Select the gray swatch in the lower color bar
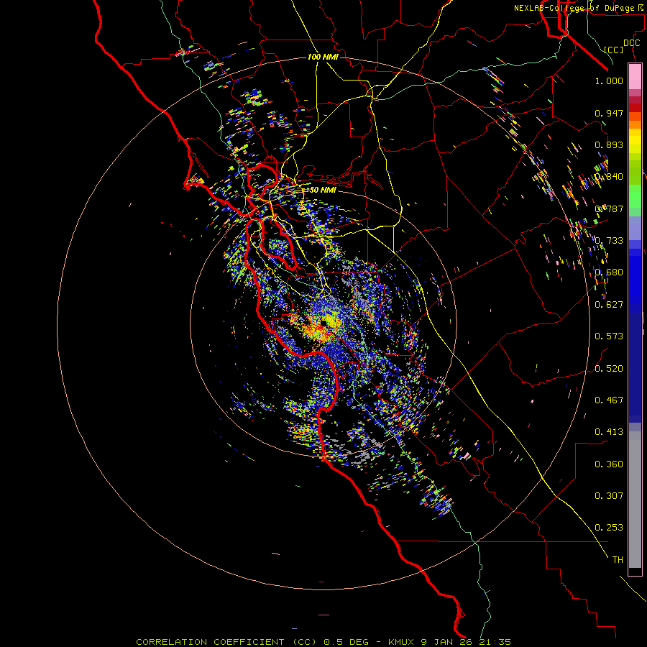Viewport: 647px width, 647px height. click(x=635, y=500)
